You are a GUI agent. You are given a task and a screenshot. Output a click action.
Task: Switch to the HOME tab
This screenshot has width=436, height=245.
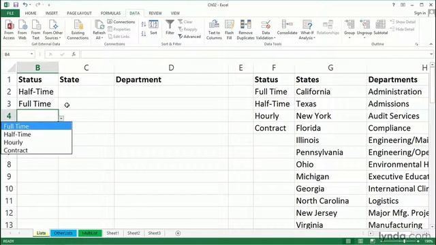tap(31, 13)
